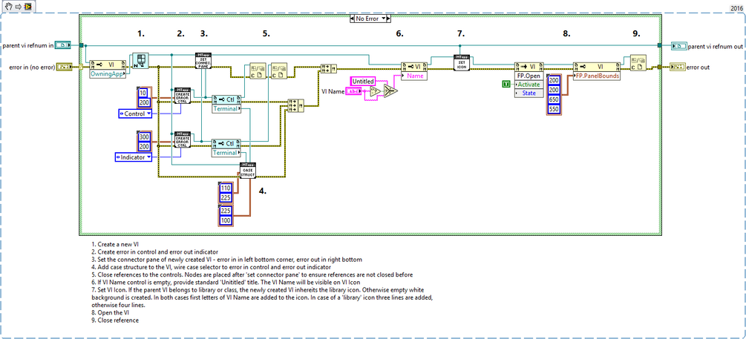Screen dimensions: 746x339
Task: Click the Empty String comparison node
Action: (x=376, y=91)
